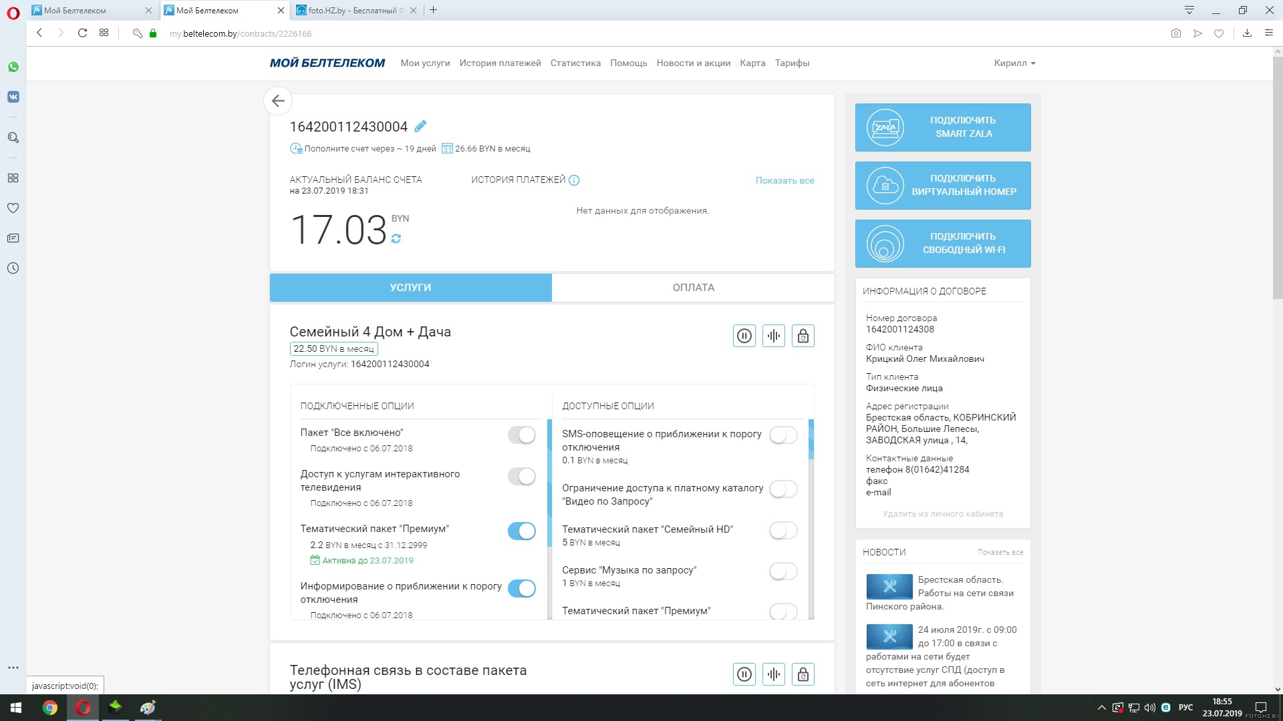Click the info icon near История платежей
The width and height of the screenshot is (1283, 721).
(574, 180)
